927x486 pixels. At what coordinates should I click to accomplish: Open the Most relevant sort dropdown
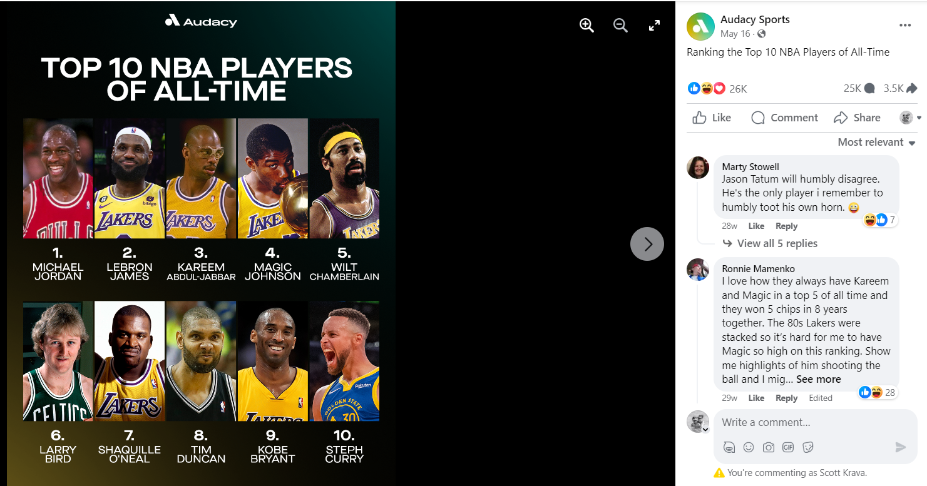876,143
